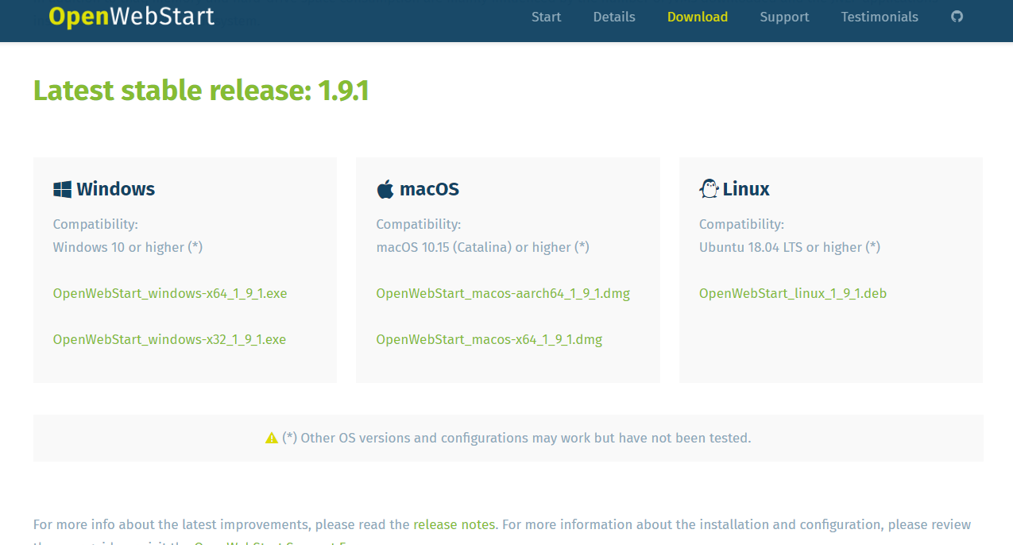Image resolution: width=1013 pixels, height=545 pixels.
Task: Click the Windows heading text
Action: (x=116, y=189)
